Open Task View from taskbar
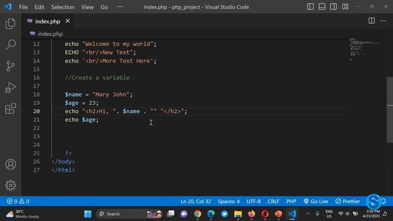This screenshot has width=393, height=221. [x=171, y=214]
